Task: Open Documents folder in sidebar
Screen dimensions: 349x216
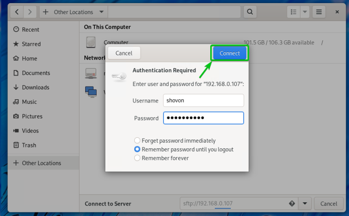Action: pyautogui.click(x=44, y=73)
